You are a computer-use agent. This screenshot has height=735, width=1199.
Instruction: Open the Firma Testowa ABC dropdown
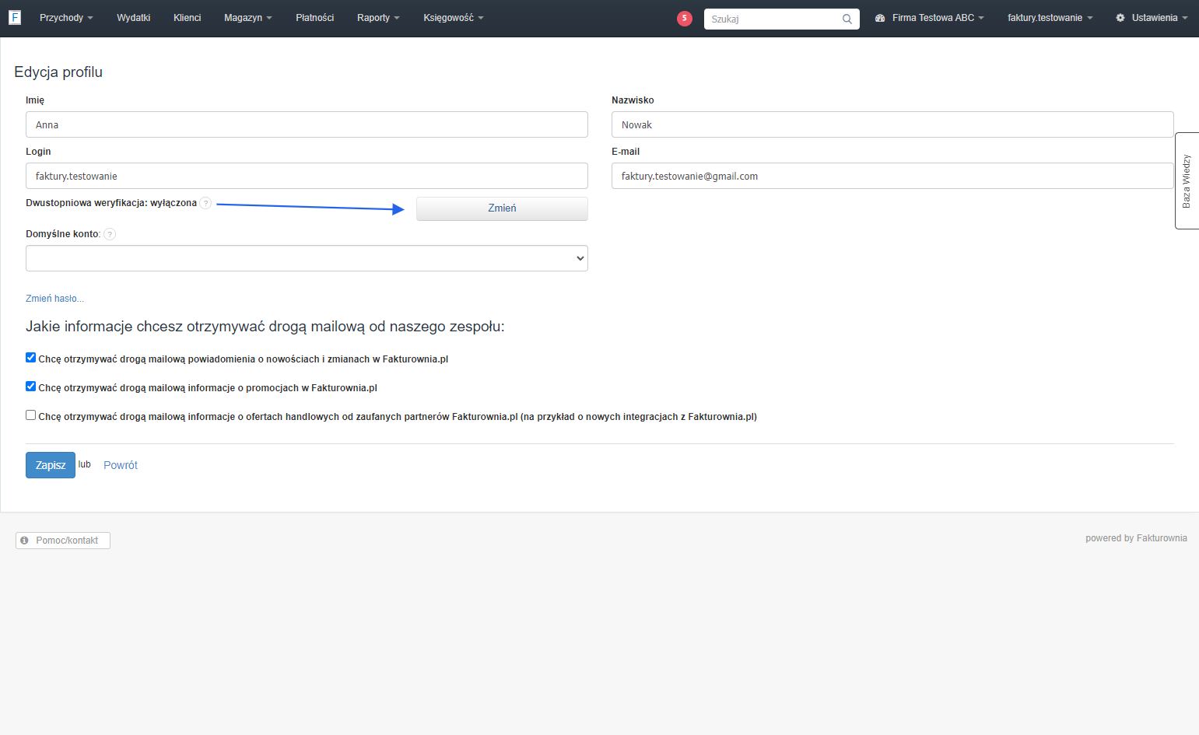930,18
